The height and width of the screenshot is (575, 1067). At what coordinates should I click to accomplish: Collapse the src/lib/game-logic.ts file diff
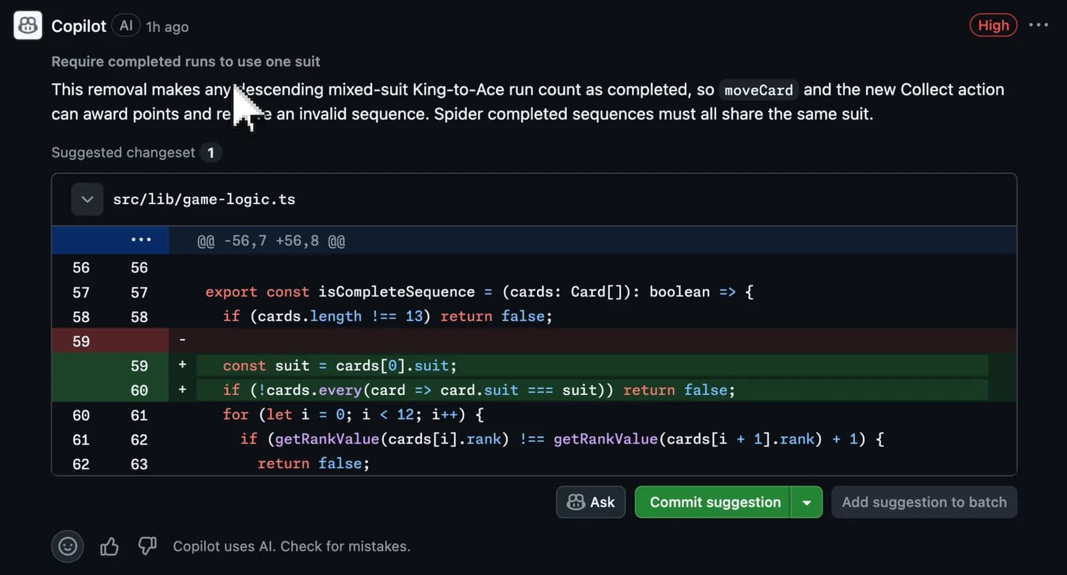87,199
